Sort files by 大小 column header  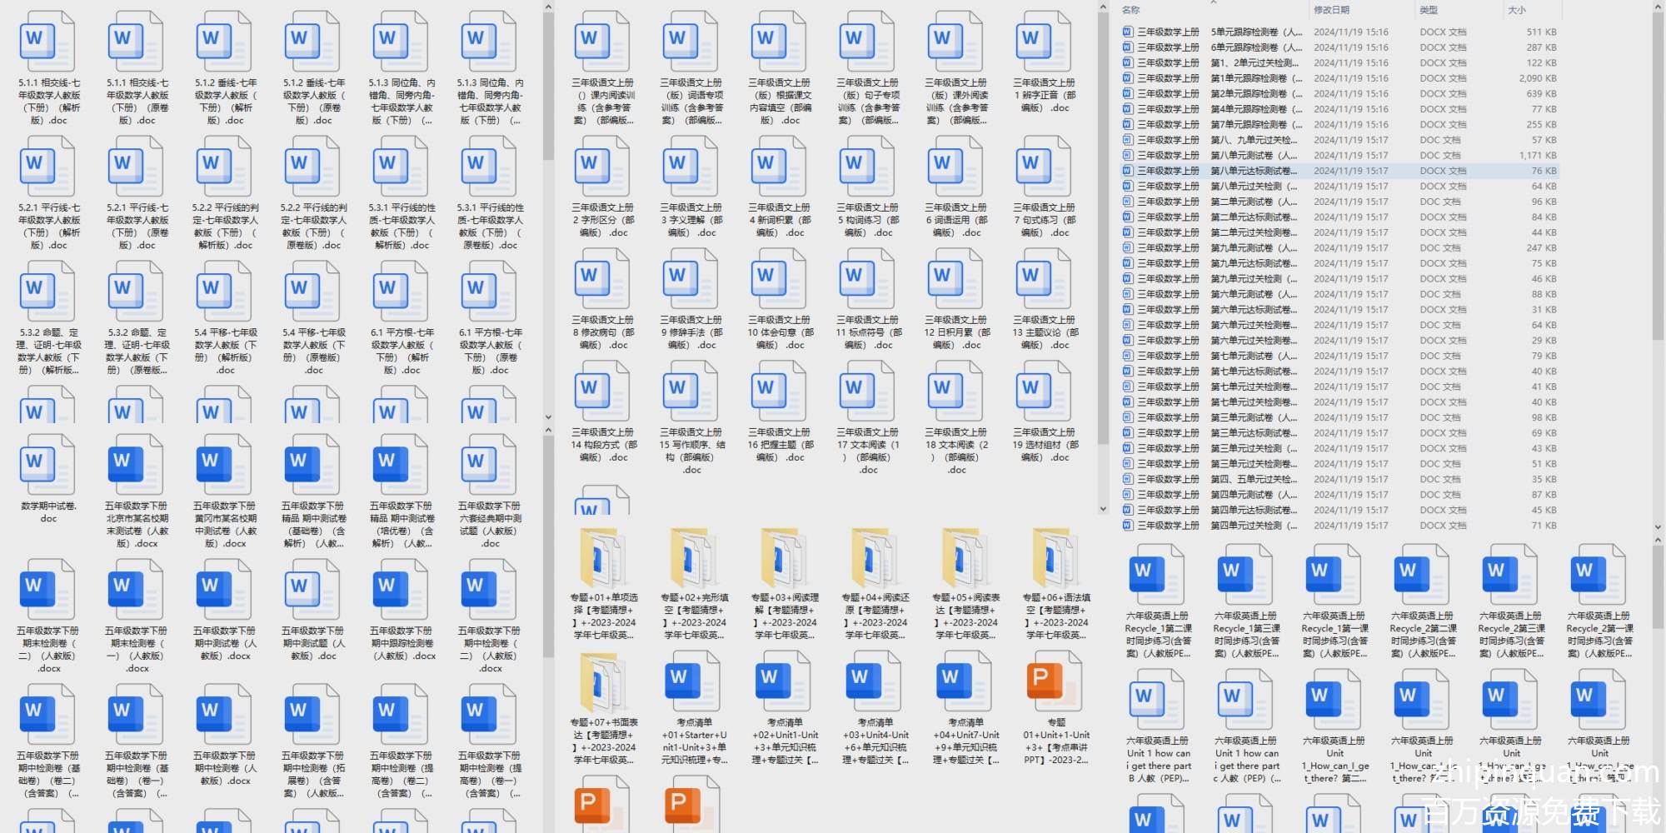[x=1516, y=10]
